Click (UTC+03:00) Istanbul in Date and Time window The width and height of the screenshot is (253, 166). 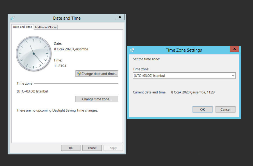click(32, 91)
